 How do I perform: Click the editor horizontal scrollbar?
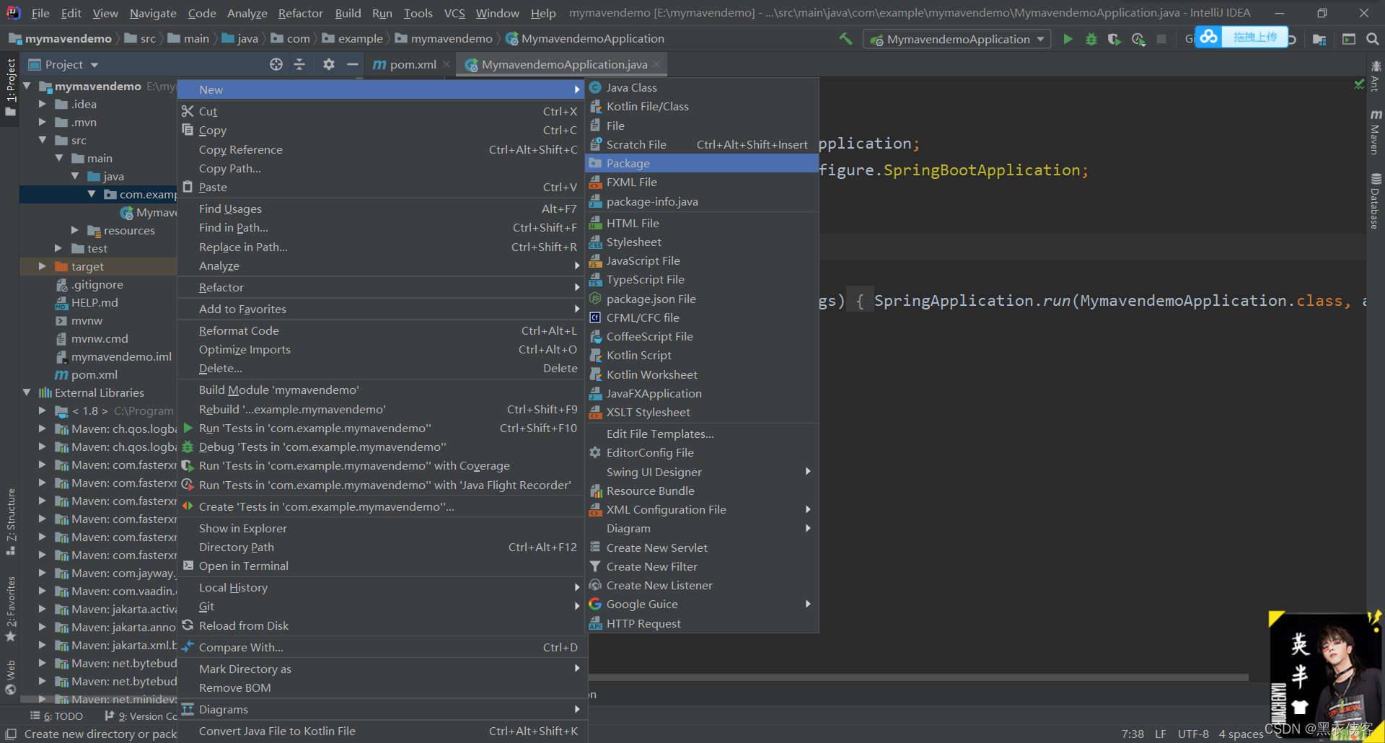[918, 677]
